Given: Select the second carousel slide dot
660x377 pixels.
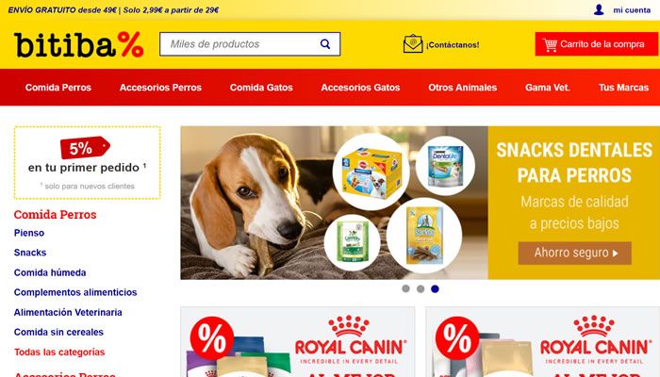Looking at the screenshot, I should (x=421, y=288).
